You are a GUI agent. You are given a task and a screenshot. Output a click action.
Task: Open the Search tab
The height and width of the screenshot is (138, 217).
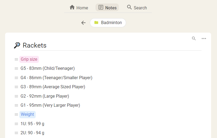[137, 8]
